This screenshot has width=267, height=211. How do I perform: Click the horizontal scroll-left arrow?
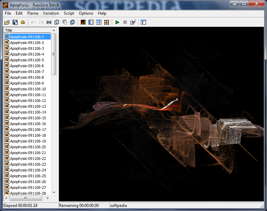6,198
